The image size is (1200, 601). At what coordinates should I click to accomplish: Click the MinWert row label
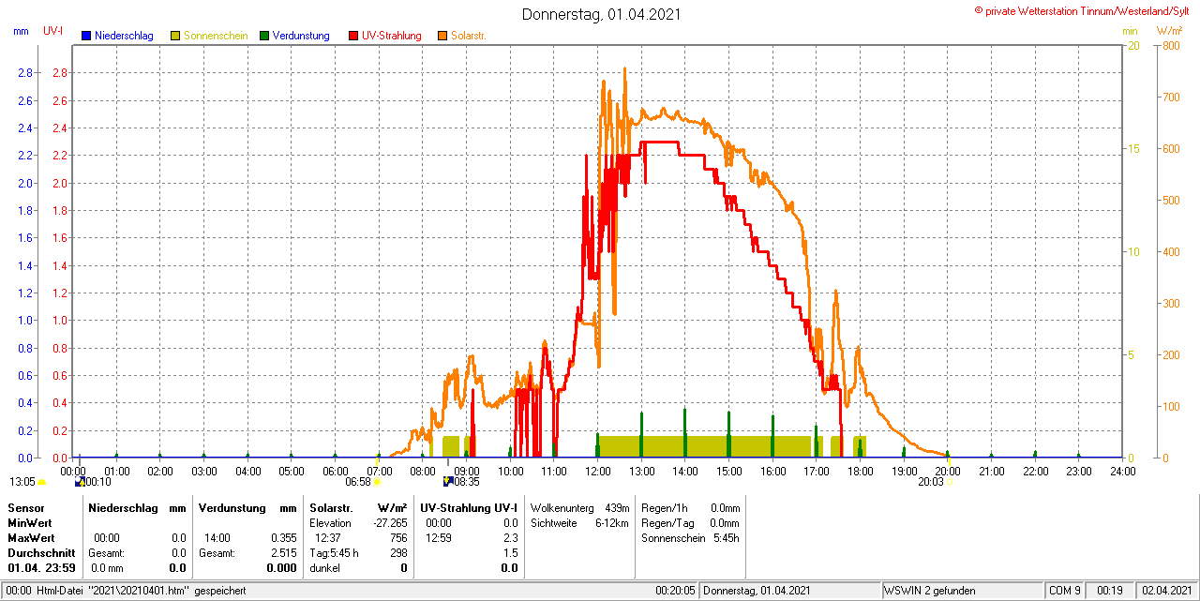click(x=31, y=522)
